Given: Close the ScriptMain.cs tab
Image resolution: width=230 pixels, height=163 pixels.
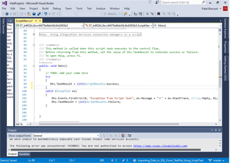Looking at the screenshot, I should pyautogui.click(x=40, y=21).
